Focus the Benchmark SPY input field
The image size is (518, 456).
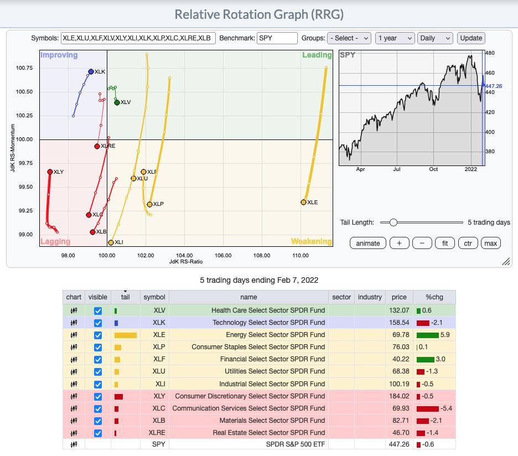pyautogui.click(x=277, y=38)
